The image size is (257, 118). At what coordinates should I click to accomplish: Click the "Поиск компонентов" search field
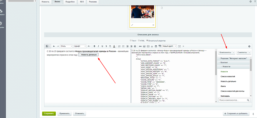point(233,100)
